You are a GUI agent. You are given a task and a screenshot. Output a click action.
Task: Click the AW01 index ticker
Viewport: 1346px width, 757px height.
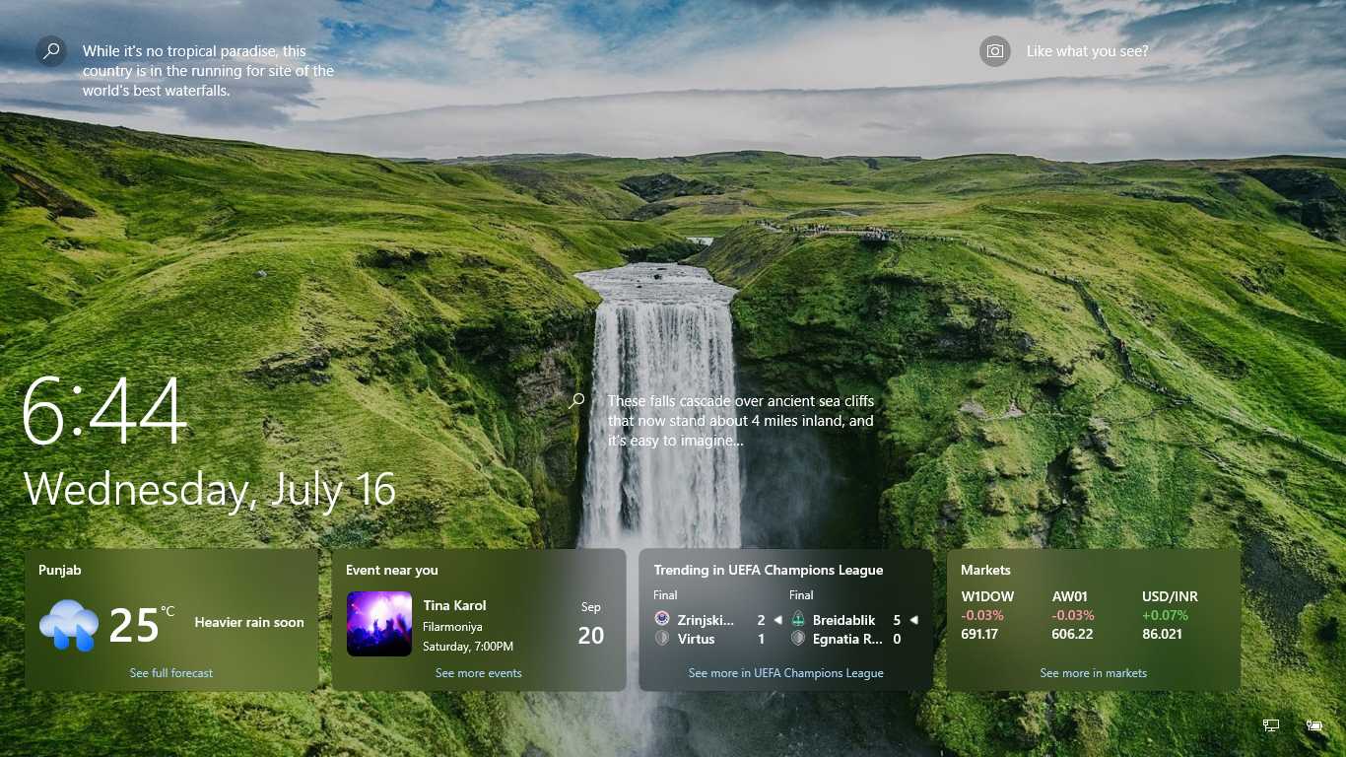[x=1071, y=596]
